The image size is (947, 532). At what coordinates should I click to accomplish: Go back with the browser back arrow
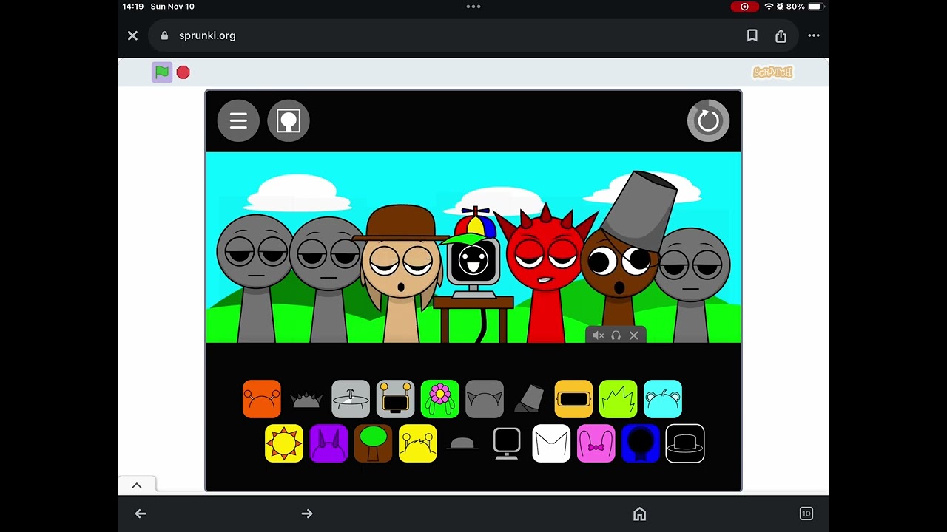pos(141,514)
